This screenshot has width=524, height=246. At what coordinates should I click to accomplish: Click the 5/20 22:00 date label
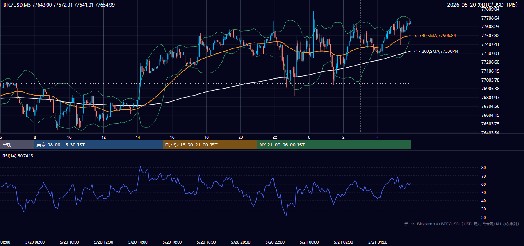(x=275, y=242)
